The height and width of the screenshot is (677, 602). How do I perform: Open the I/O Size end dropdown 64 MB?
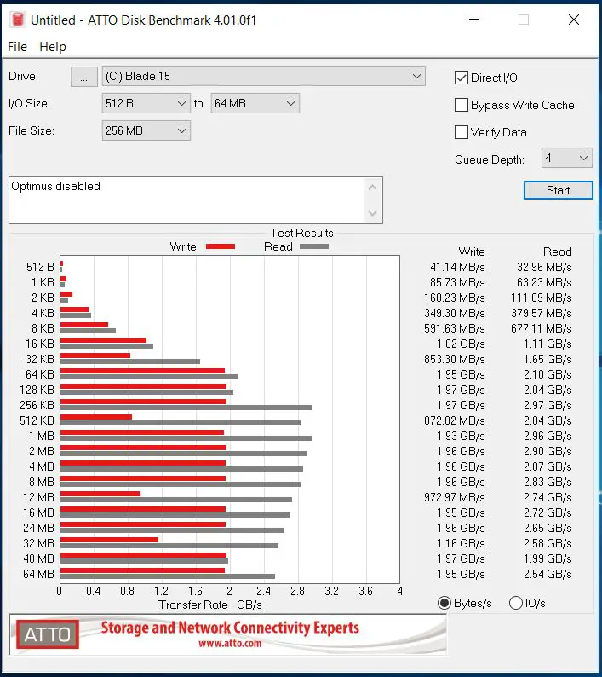pyautogui.click(x=255, y=104)
